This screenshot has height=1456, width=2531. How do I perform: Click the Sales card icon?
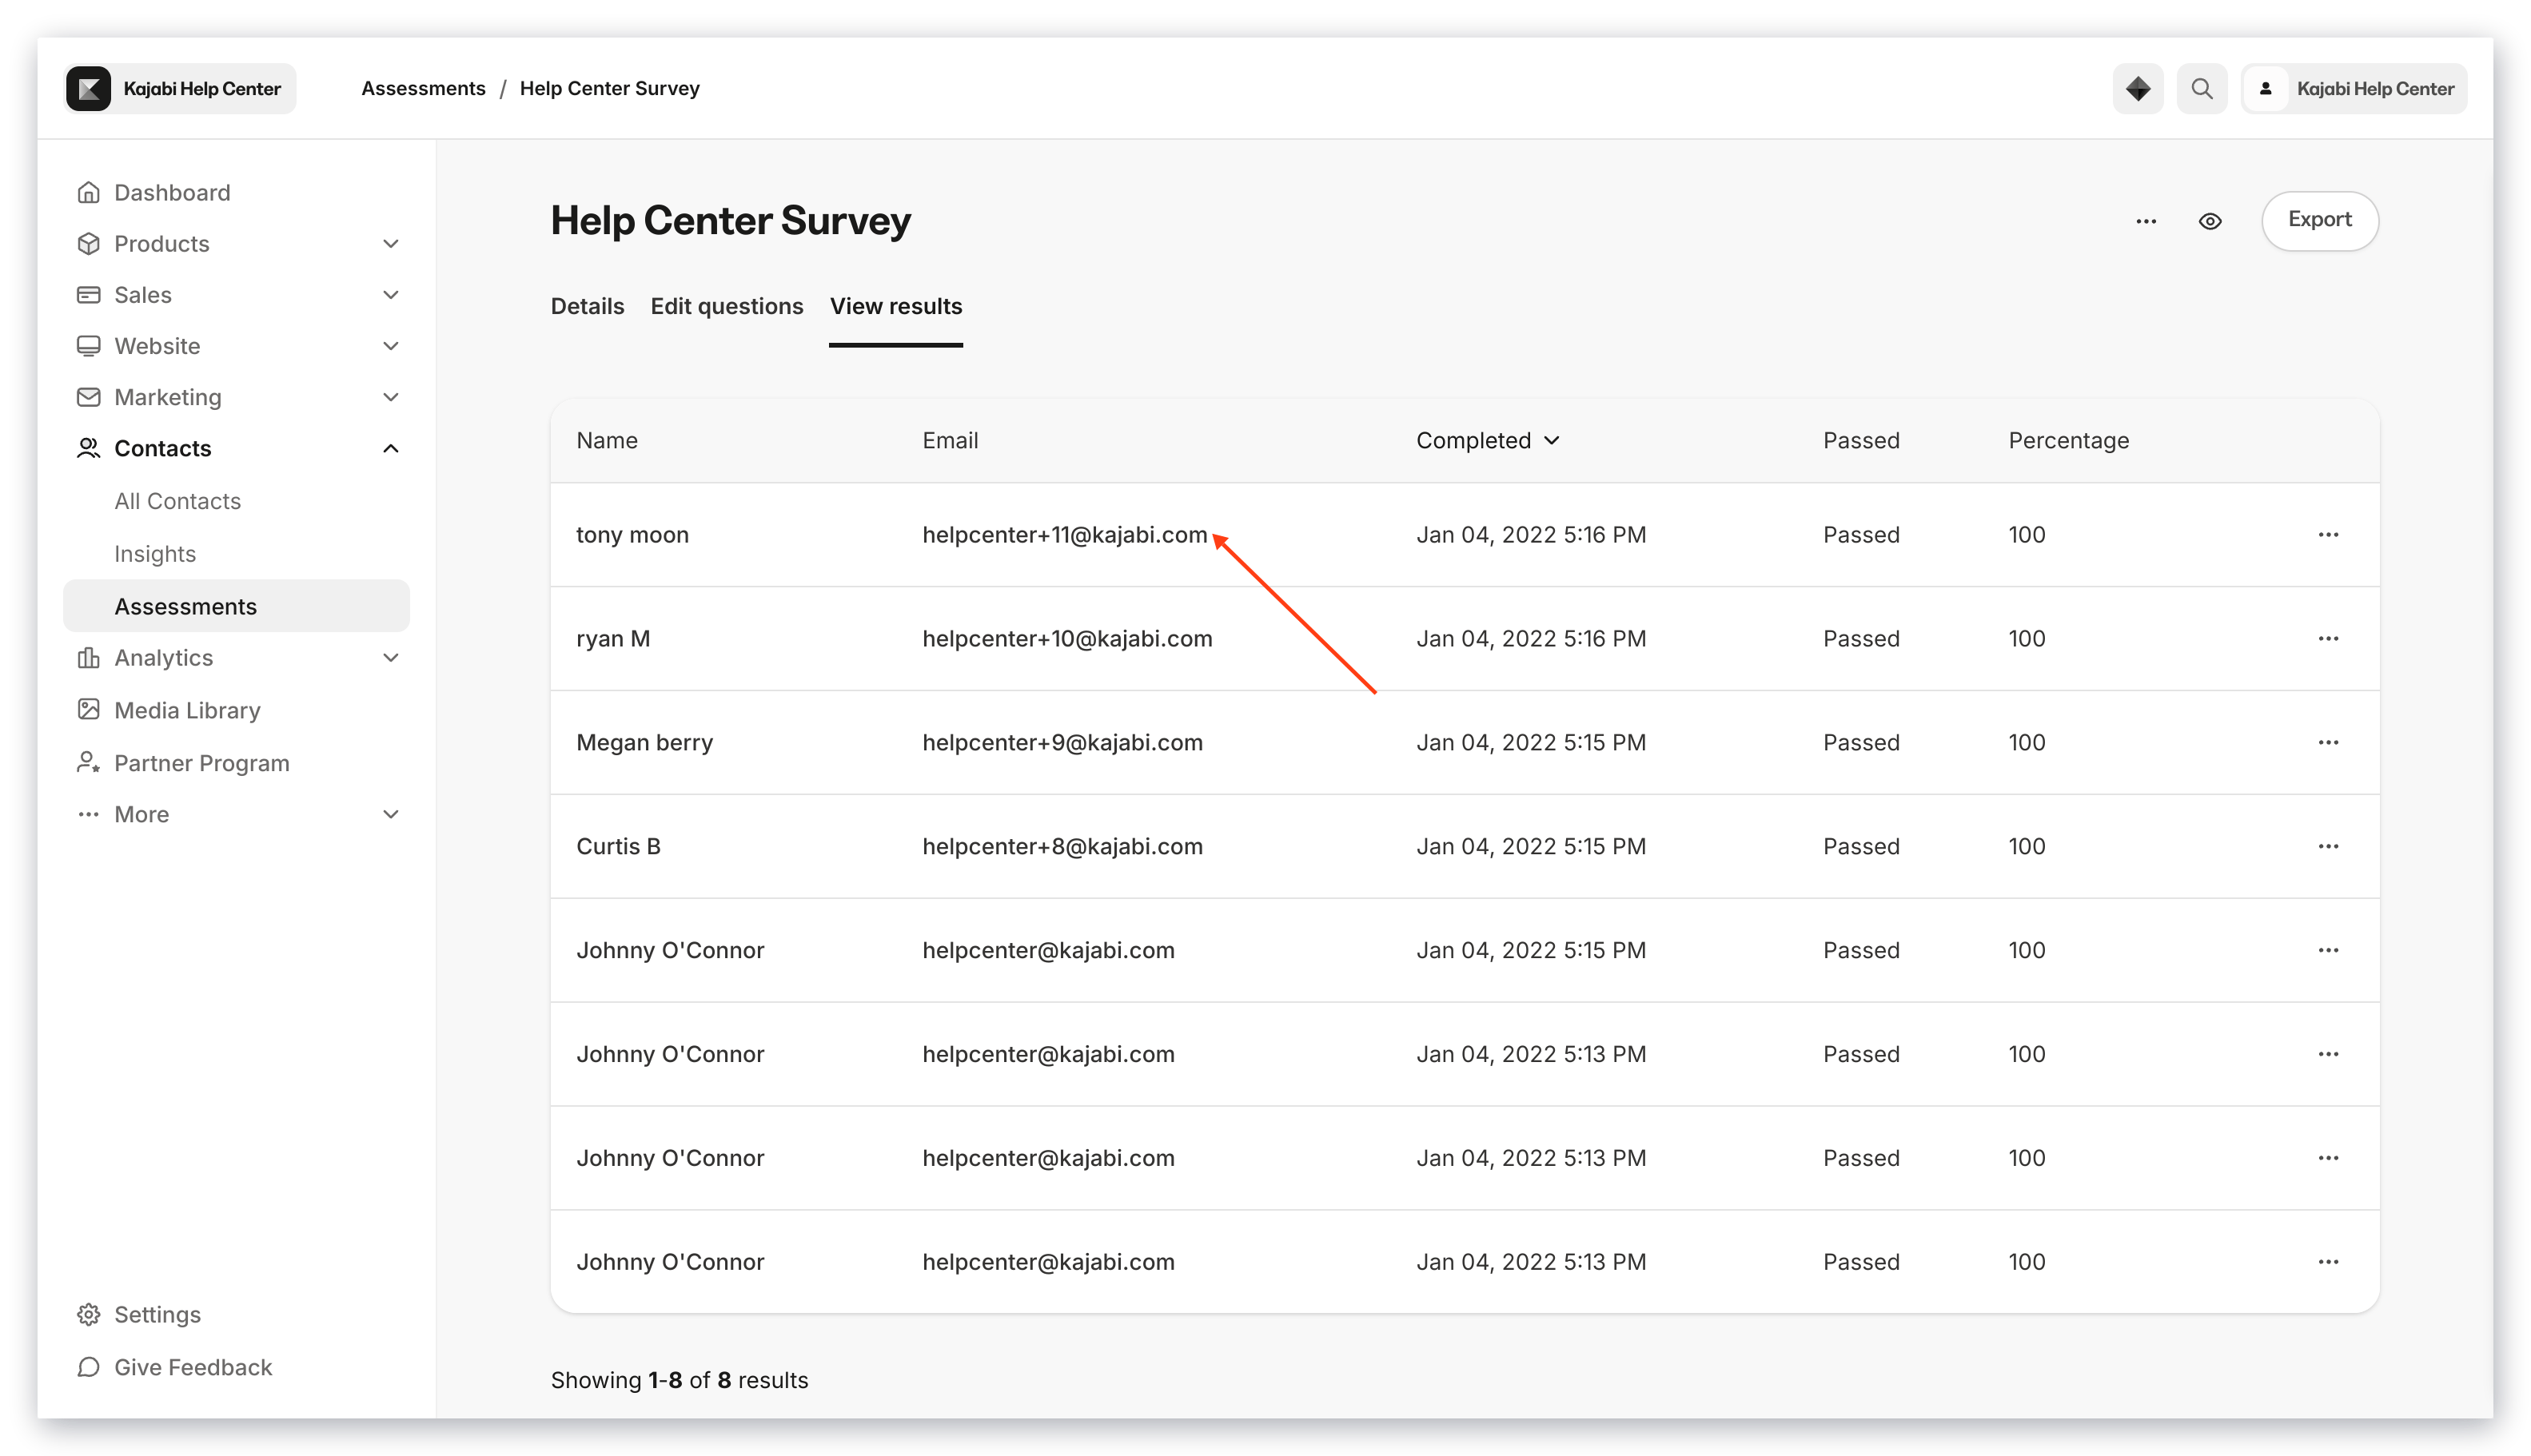(x=88, y=294)
